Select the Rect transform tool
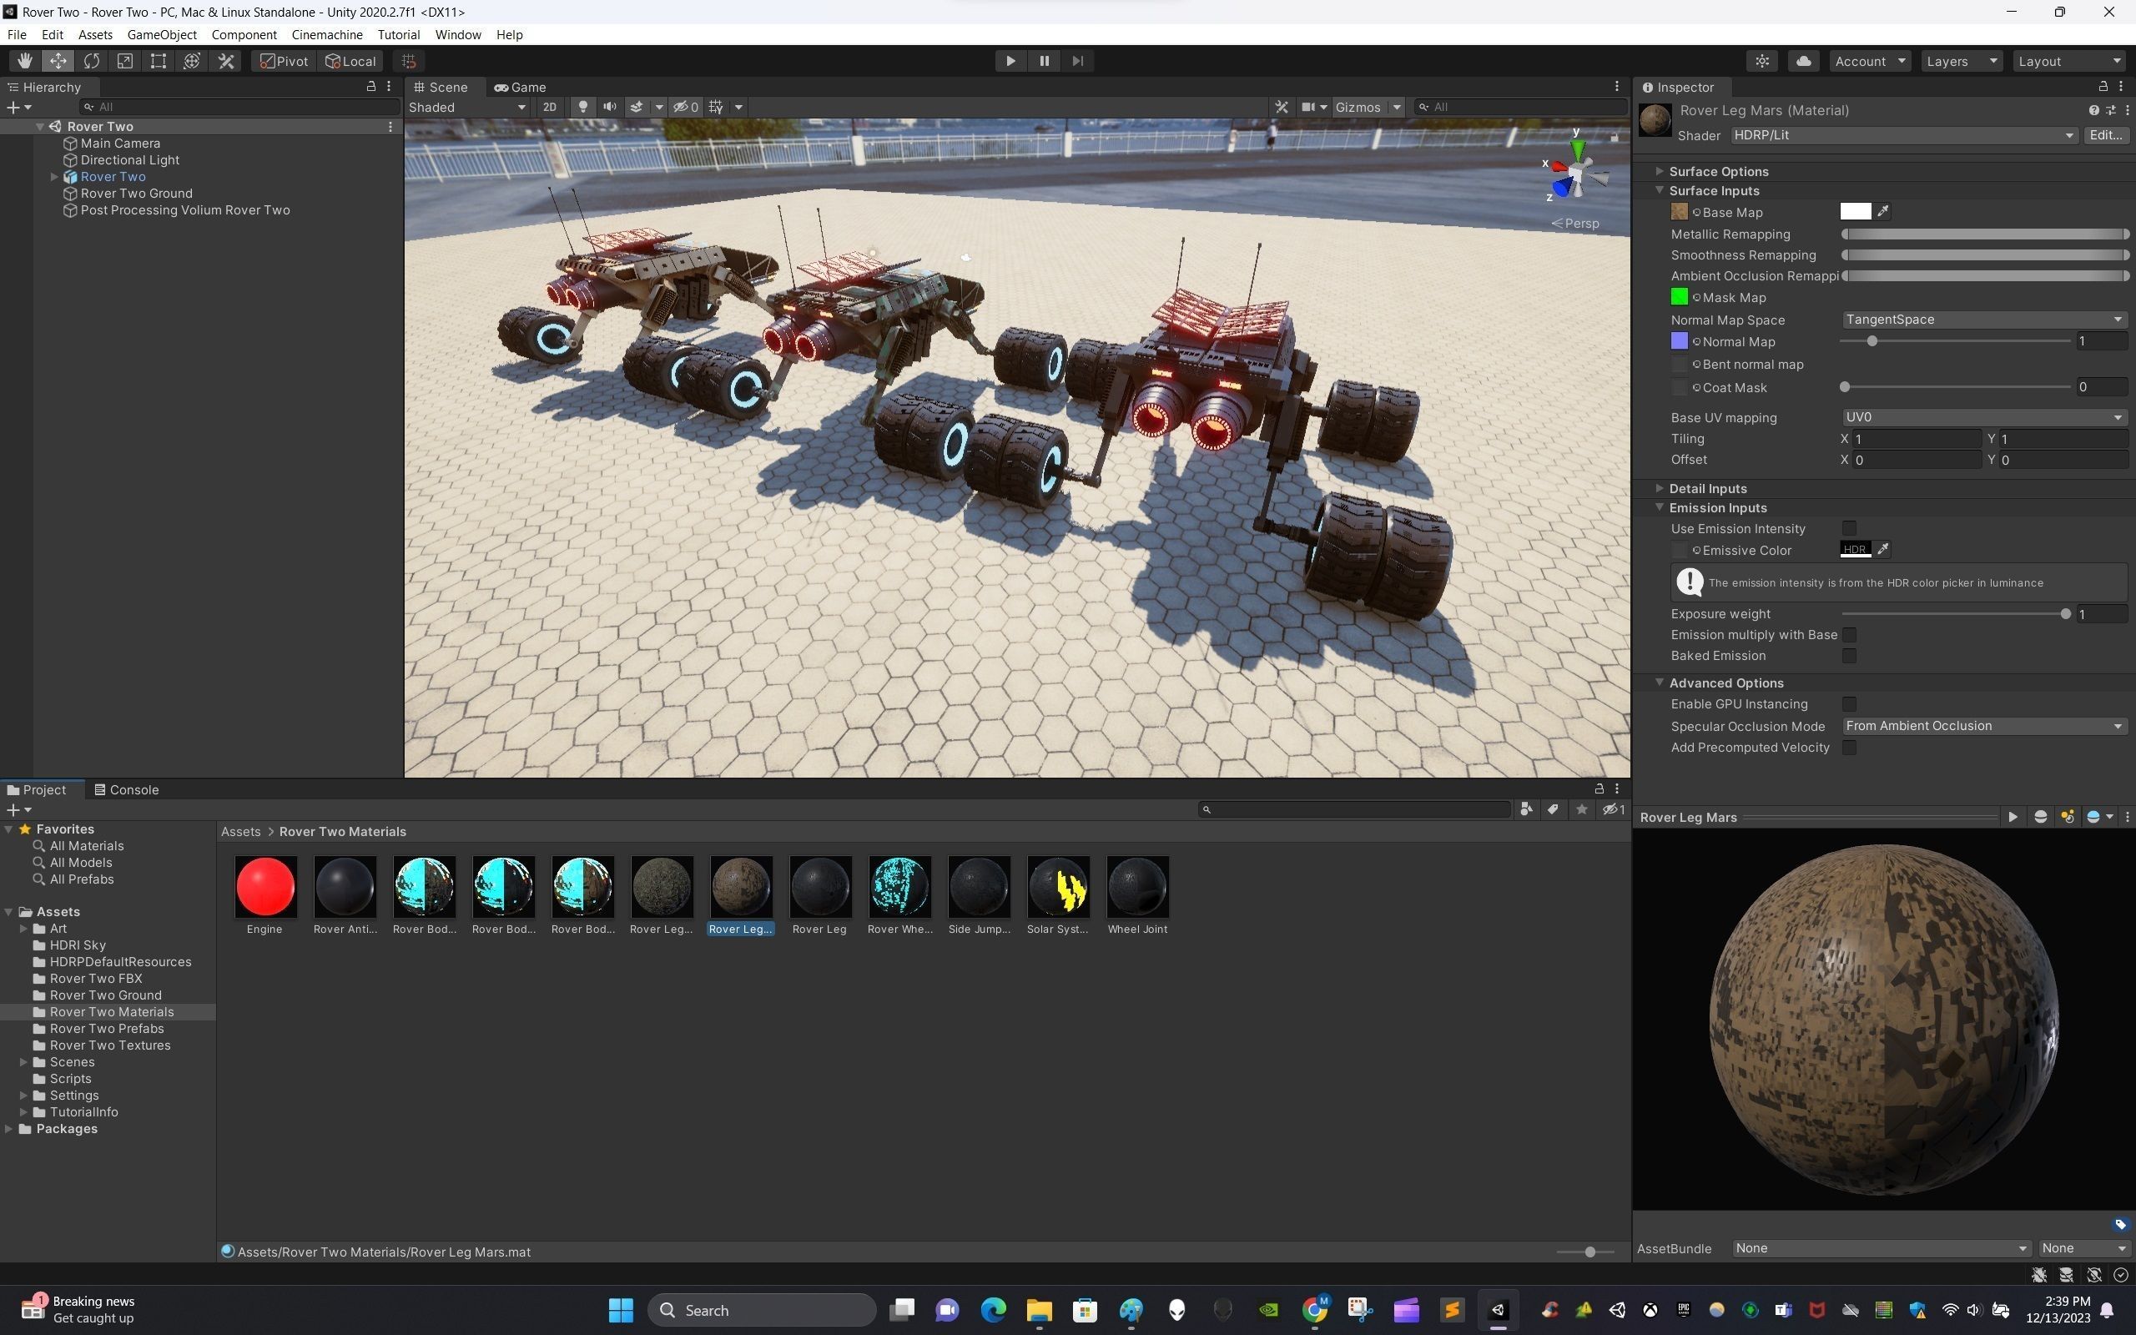 point(158,61)
